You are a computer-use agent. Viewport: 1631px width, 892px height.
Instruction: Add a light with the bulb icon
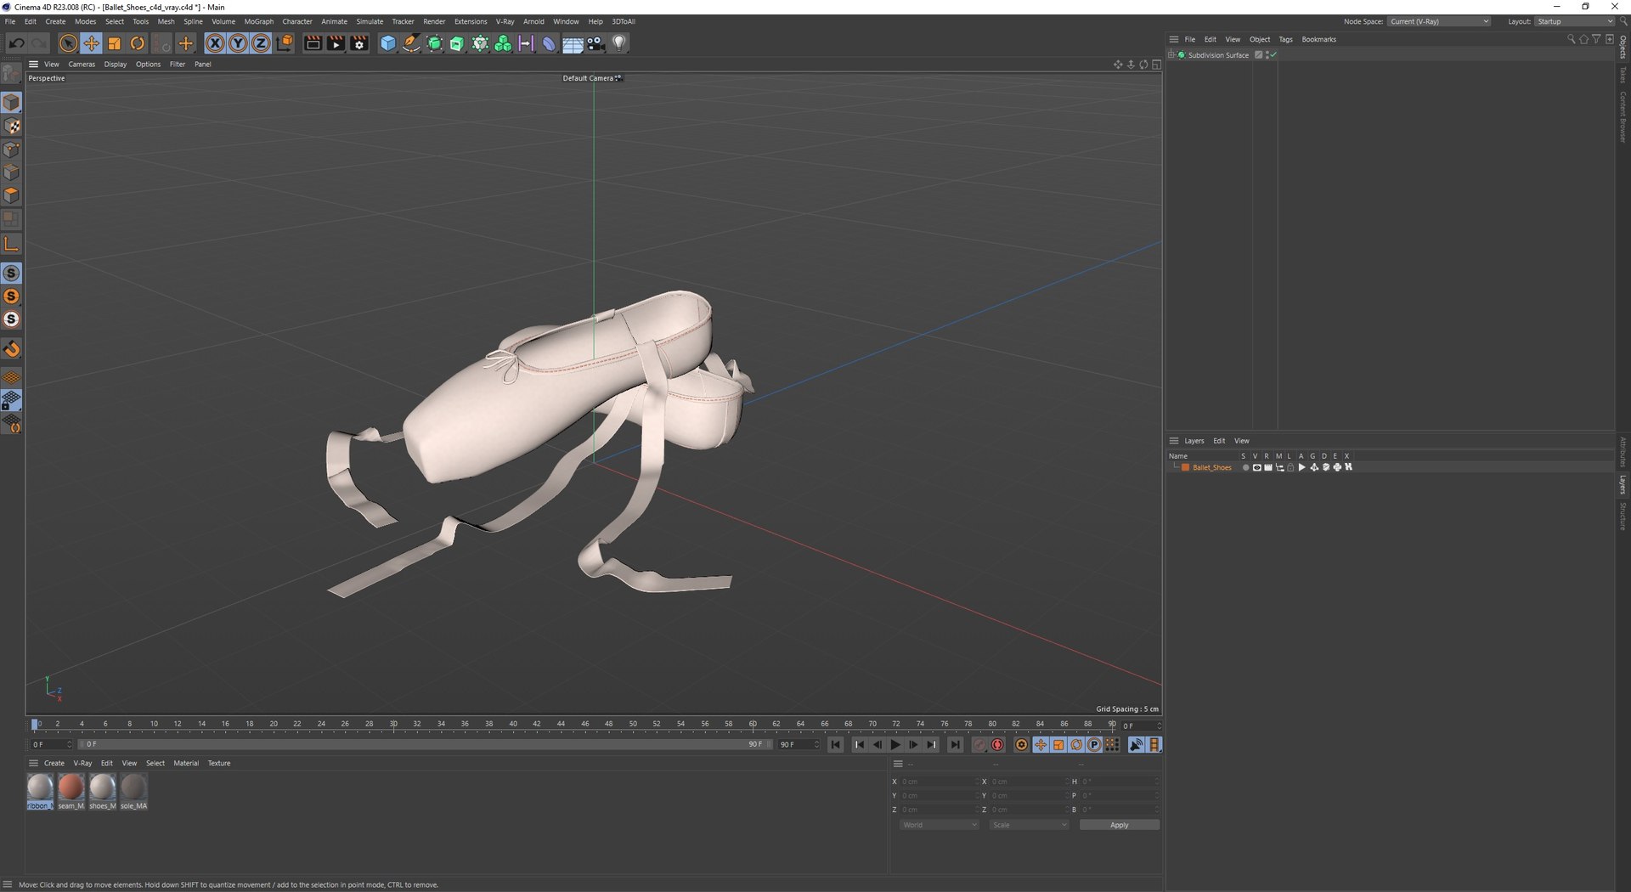pyautogui.click(x=619, y=43)
